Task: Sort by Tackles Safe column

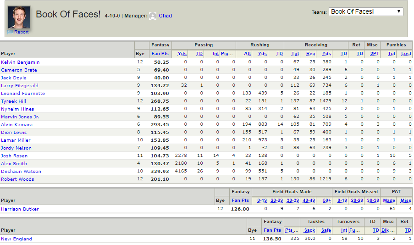Action: click(326, 230)
